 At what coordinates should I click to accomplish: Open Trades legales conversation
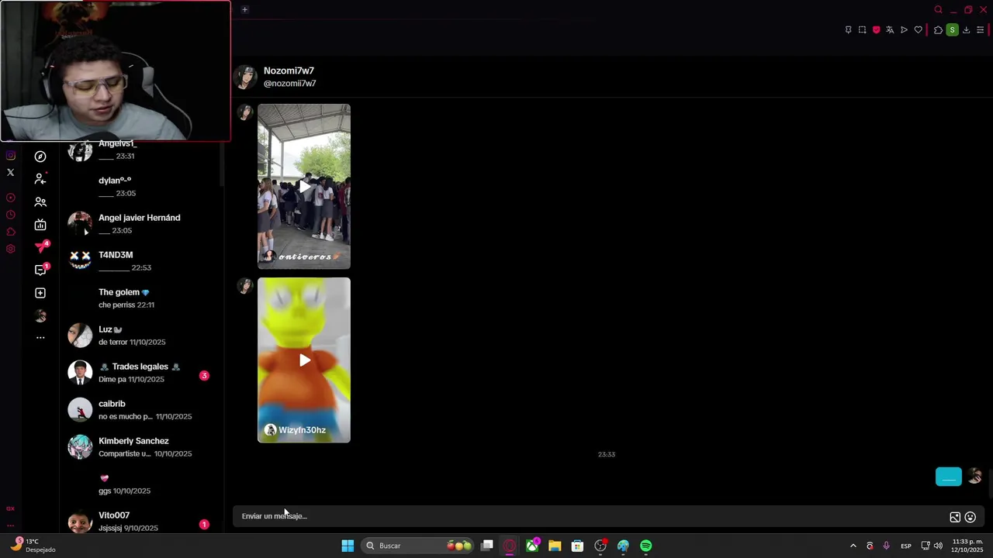142,373
